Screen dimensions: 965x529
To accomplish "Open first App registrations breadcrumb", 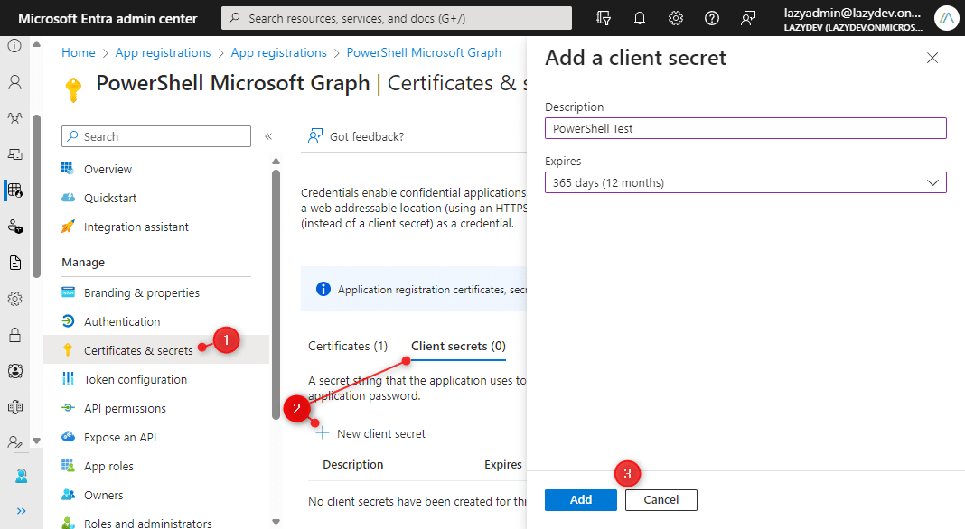I will click(x=163, y=53).
